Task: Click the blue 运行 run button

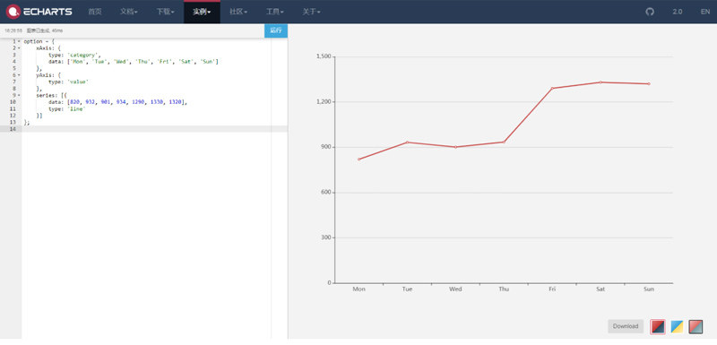Action: pos(276,30)
